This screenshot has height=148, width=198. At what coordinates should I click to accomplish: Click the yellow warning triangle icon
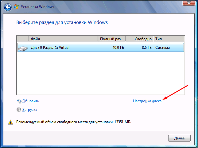coord(10,122)
